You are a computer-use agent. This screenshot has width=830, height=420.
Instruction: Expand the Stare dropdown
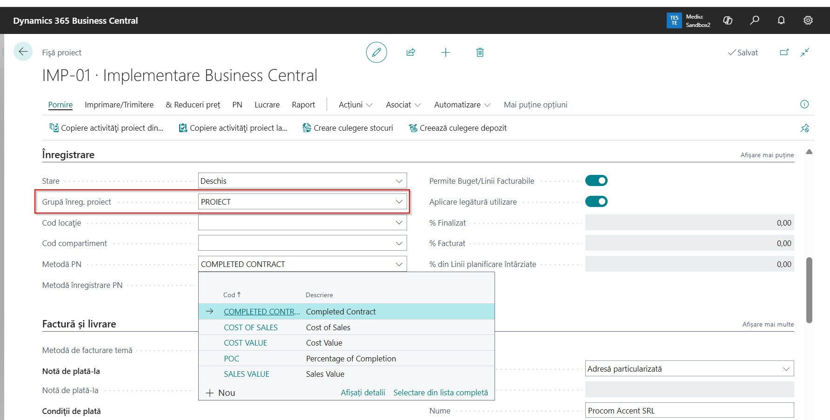(399, 181)
